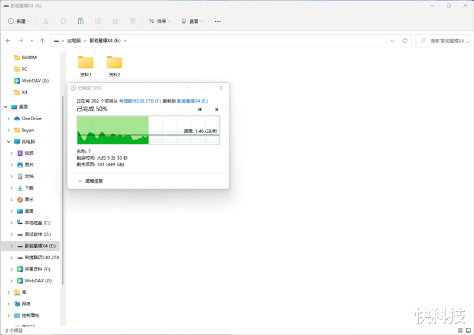474x335 pixels.
Task: Open the 排序 (Sort) dropdown
Action: (x=159, y=21)
